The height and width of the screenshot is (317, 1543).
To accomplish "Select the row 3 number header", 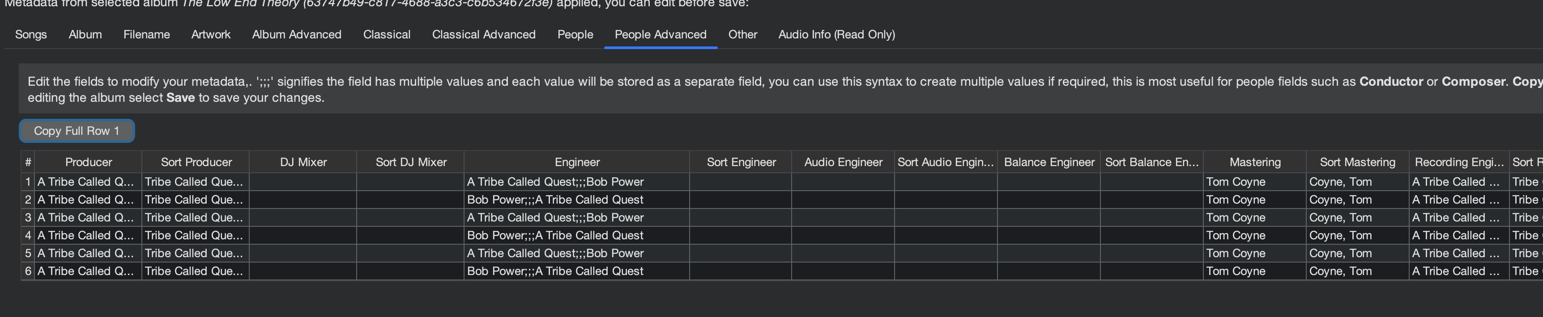I will [x=28, y=218].
